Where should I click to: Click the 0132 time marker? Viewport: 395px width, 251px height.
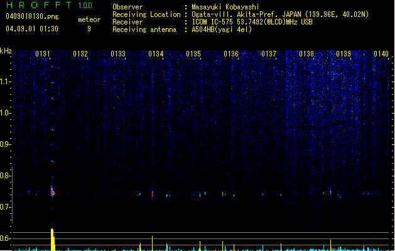[80, 54]
